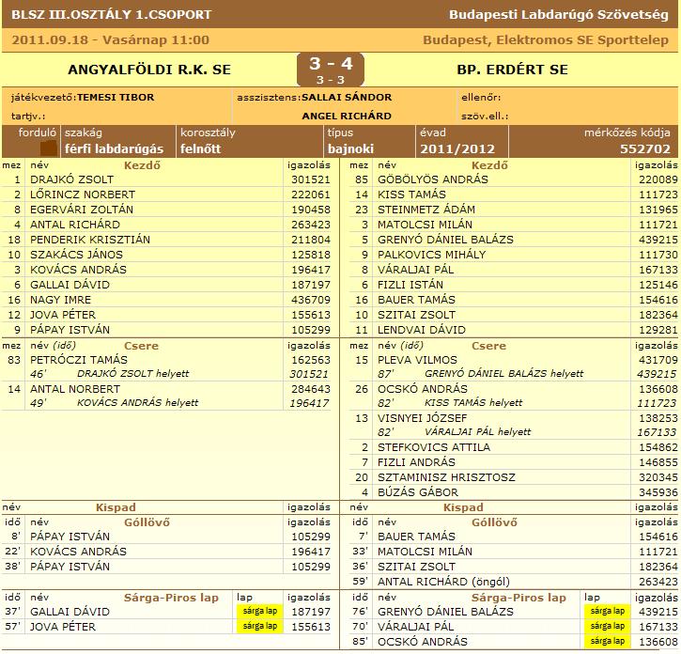The height and width of the screenshot is (654, 681).
Task: Click the BLSZ III.OSZTÁLY 1.CSOPORT heading
Action: coord(112,14)
